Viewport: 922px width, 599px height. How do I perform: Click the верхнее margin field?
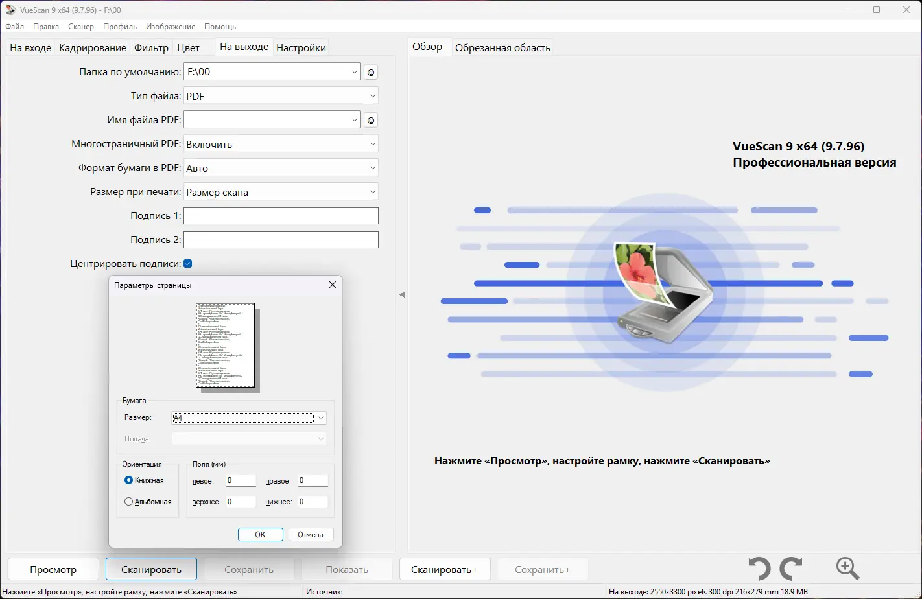pyautogui.click(x=241, y=502)
